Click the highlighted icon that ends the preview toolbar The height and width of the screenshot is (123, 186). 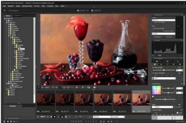pos(95,87)
